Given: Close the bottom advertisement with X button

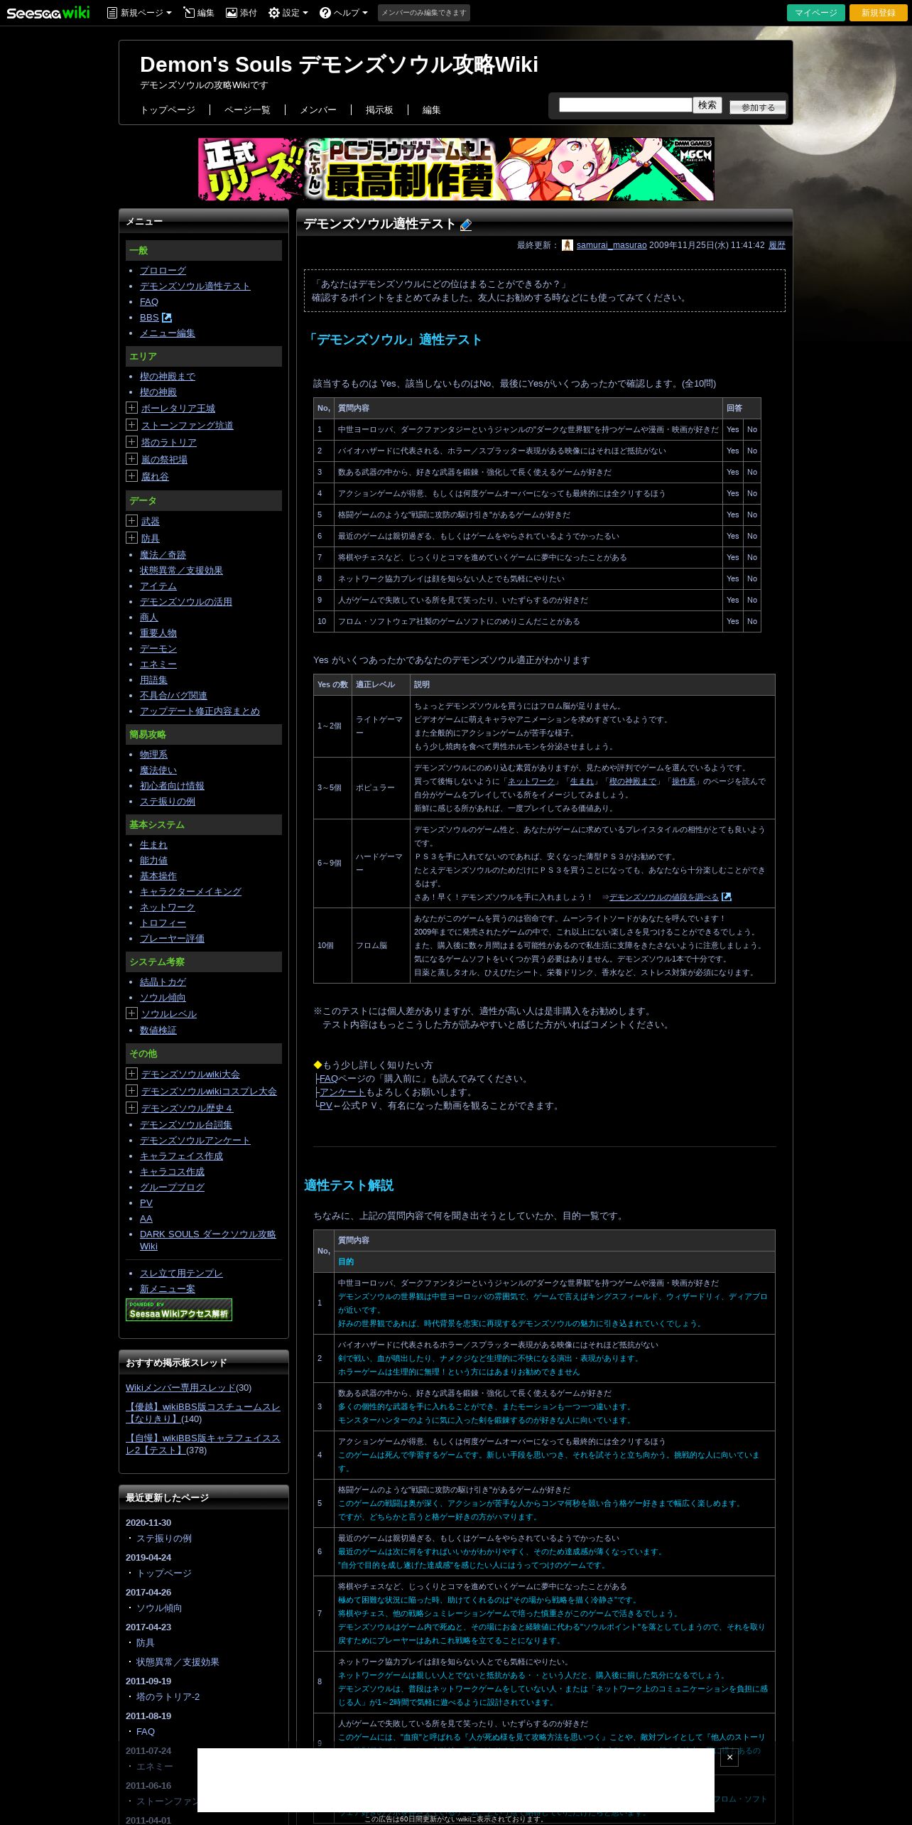Looking at the screenshot, I should tap(729, 1757).
